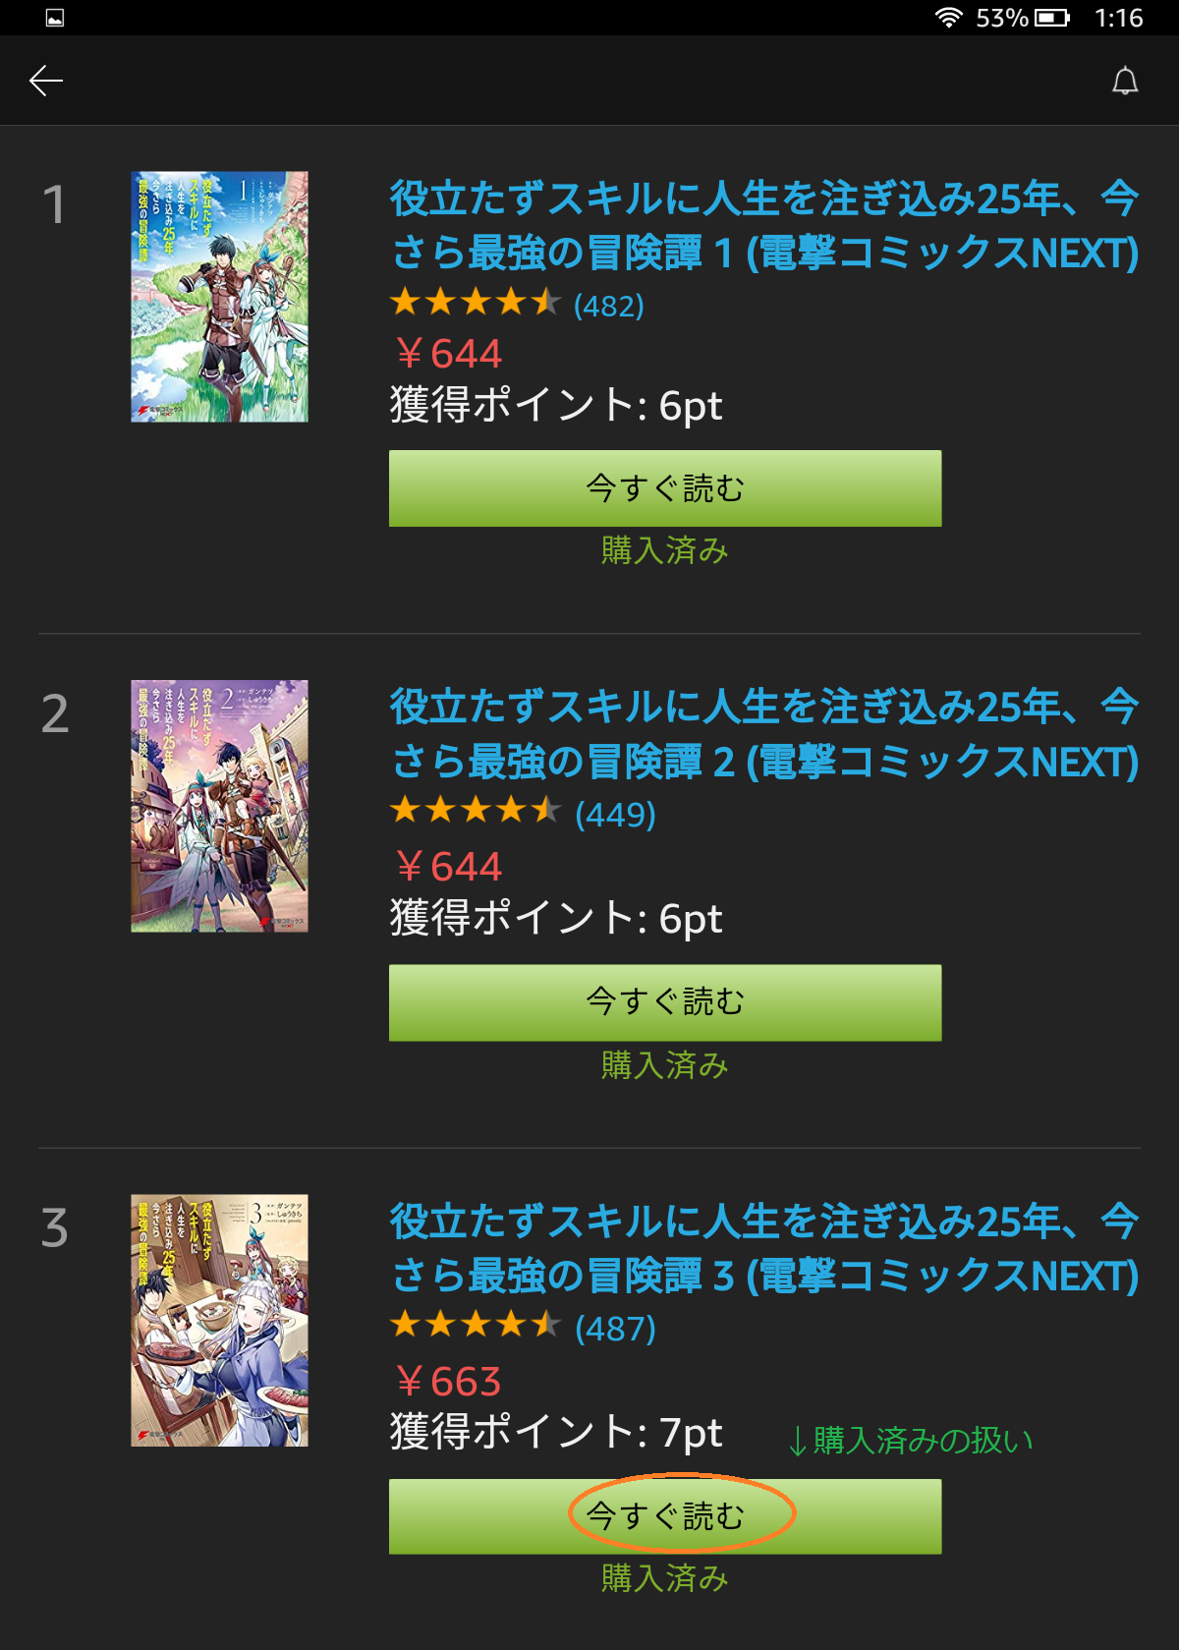
Task: Tap the back arrow icon
Action: pyautogui.click(x=46, y=81)
